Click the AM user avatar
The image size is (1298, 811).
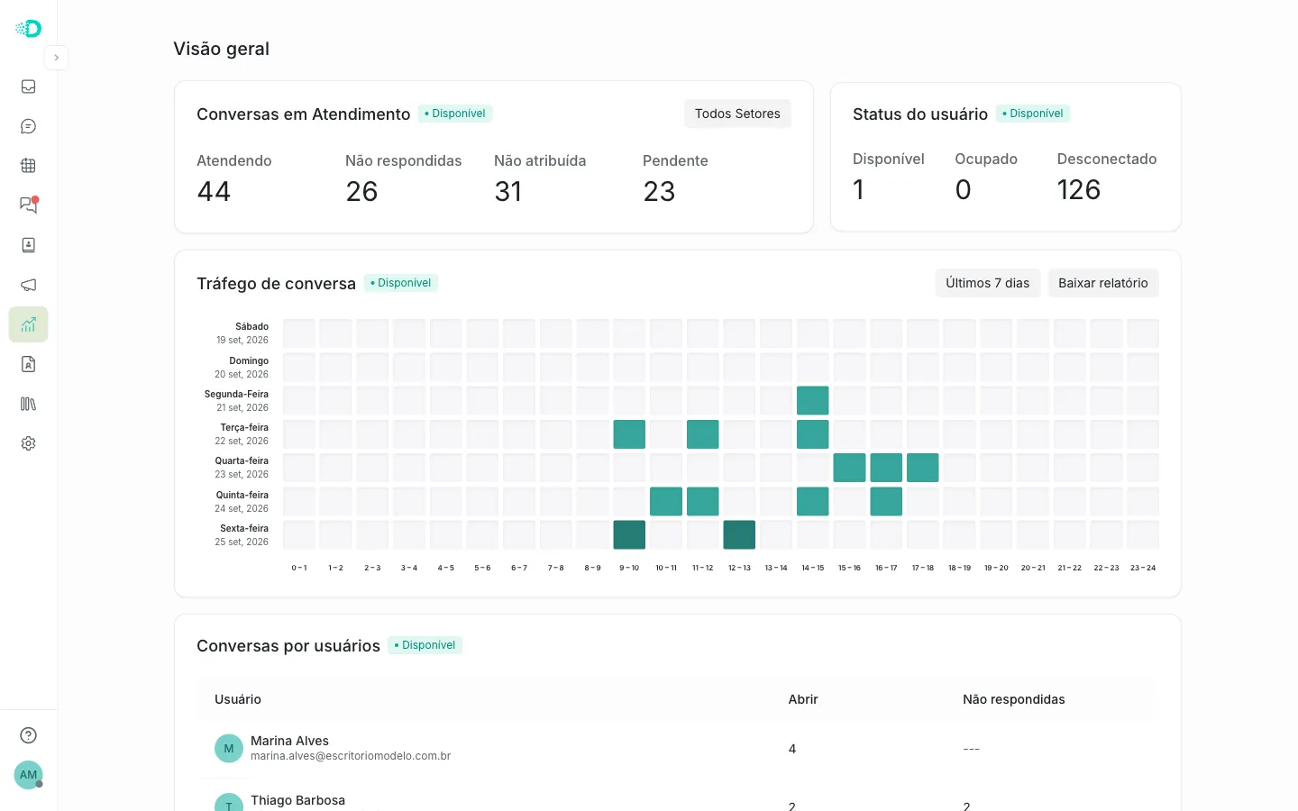point(28,775)
